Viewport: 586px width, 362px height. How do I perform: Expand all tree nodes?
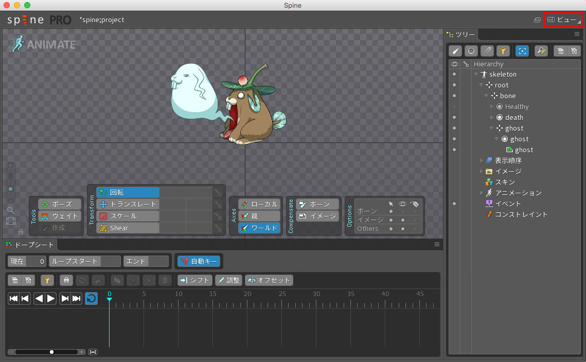point(574,51)
